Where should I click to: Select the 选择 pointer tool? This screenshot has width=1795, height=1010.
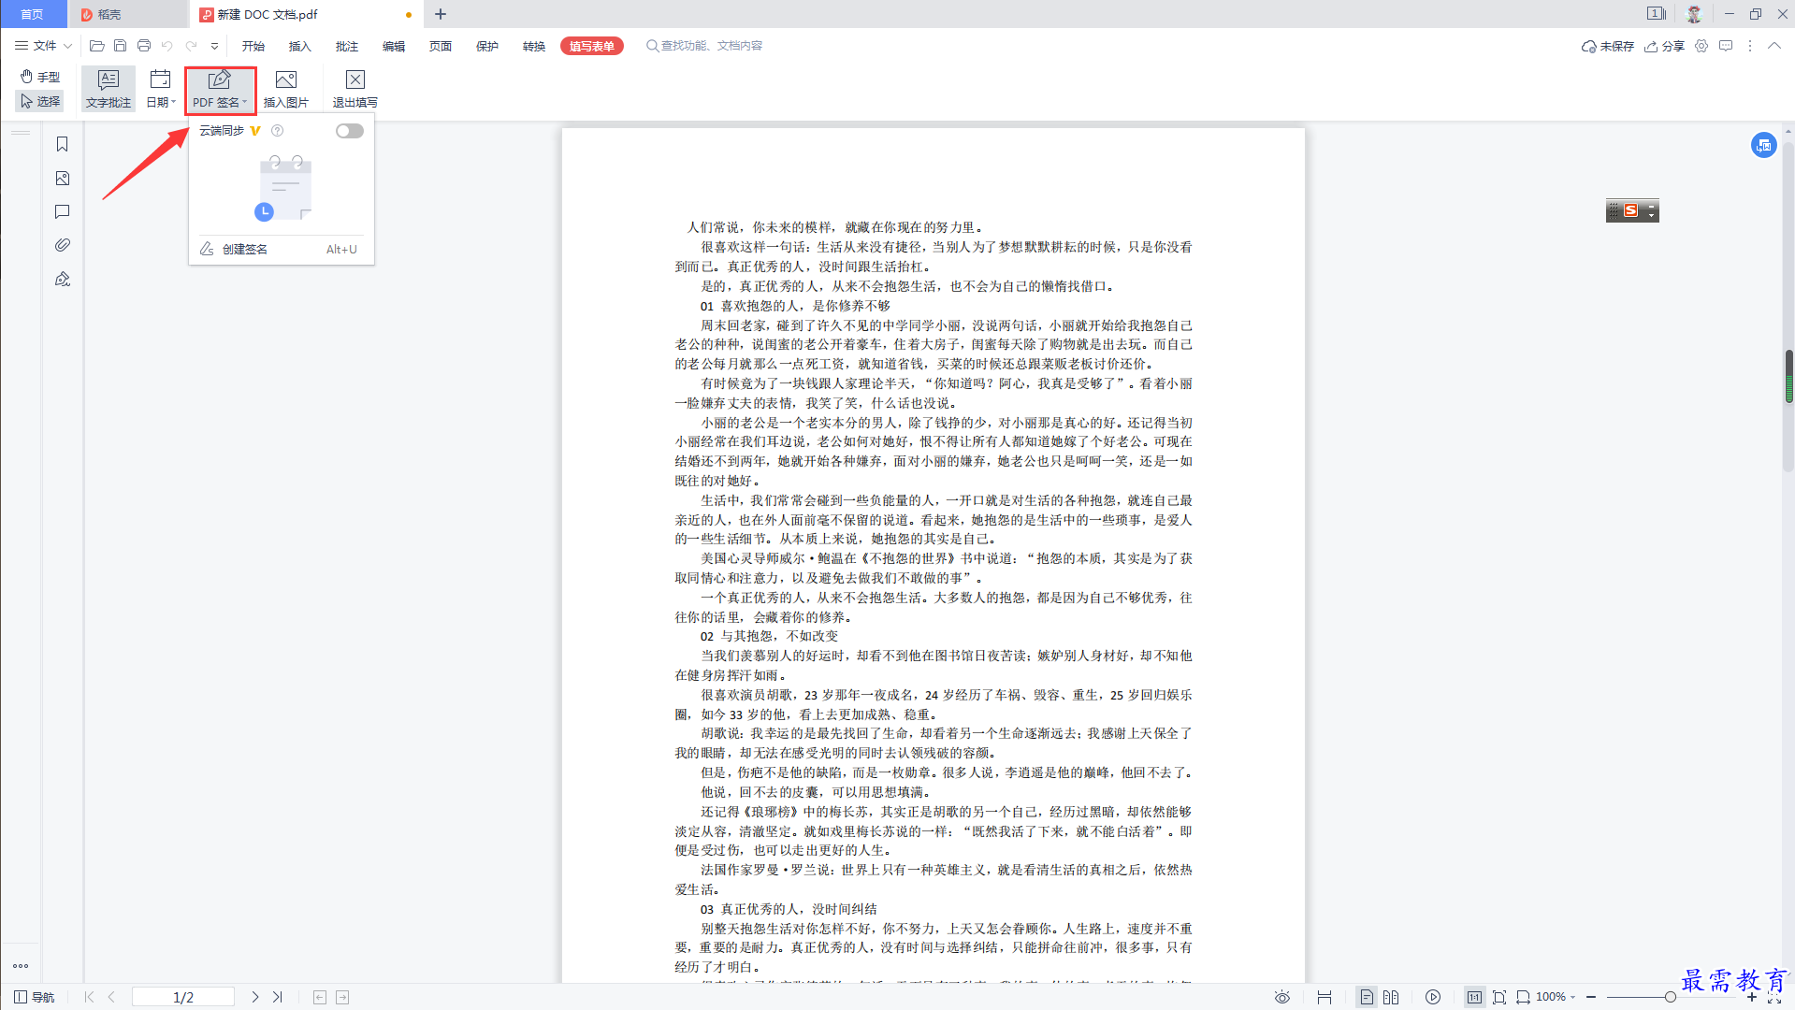tap(40, 101)
